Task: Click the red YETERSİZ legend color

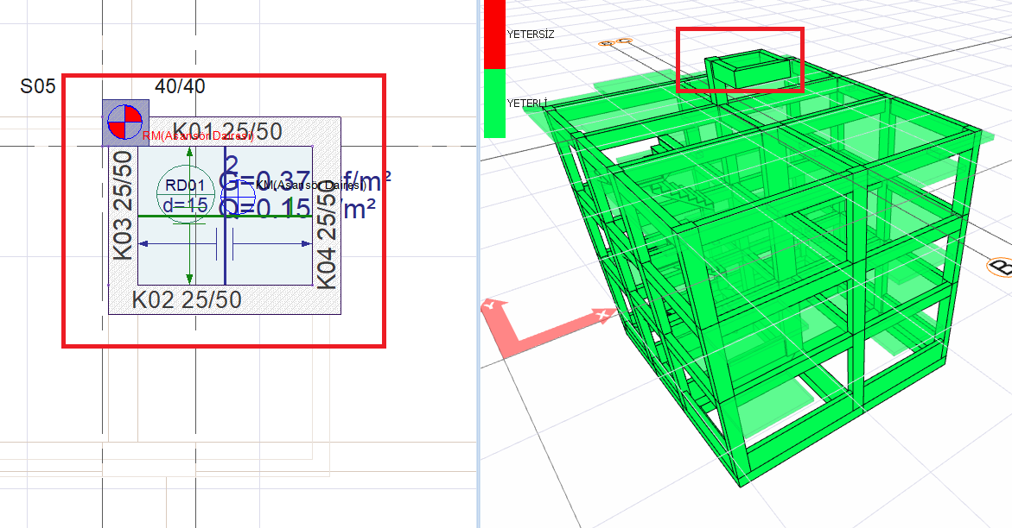Action: pyautogui.click(x=494, y=34)
